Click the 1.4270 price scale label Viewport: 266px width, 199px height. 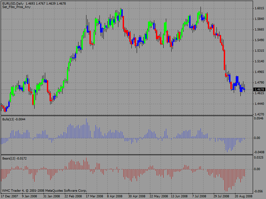[259, 114]
